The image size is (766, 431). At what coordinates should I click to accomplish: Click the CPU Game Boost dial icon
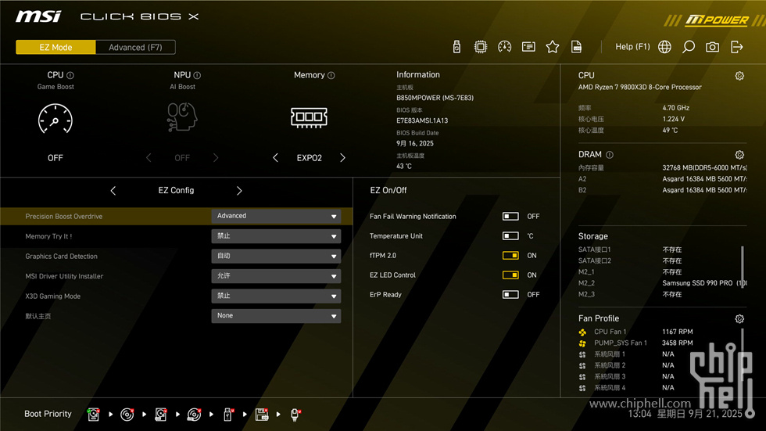point(55,118)
